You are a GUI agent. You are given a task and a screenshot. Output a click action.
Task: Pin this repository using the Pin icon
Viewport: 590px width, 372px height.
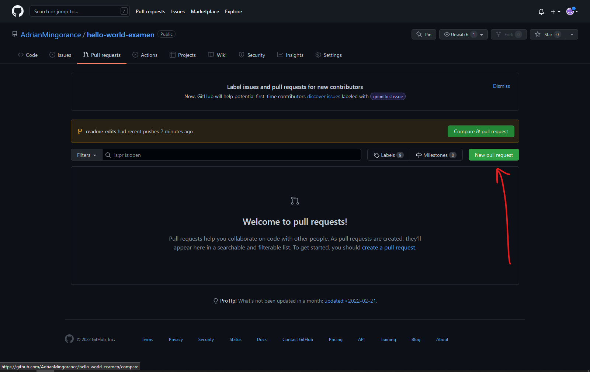pyautogui.click(x=419, y=34)
